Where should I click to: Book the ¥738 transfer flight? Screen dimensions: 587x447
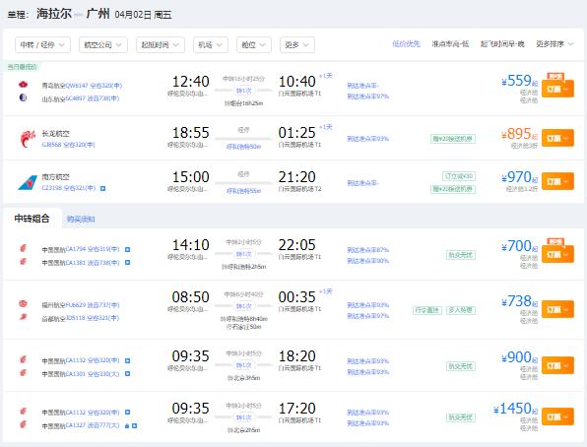coord(557,309)
